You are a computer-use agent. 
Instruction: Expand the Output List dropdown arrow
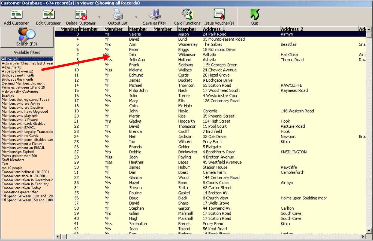point(136,17)
